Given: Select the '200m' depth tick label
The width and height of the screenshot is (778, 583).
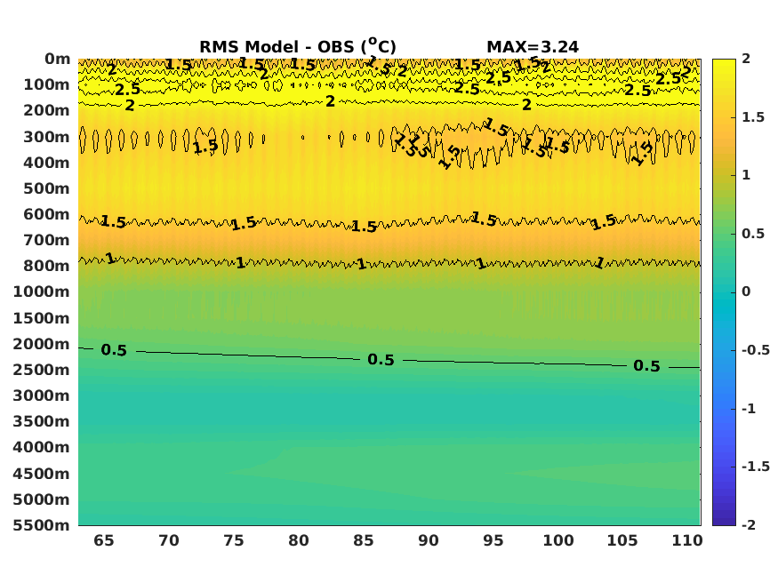Looking at the screenshot, I should 46,110.
